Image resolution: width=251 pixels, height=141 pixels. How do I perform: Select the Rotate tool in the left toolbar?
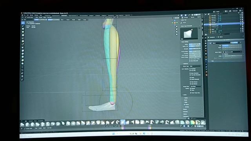[x=23, y=70]
